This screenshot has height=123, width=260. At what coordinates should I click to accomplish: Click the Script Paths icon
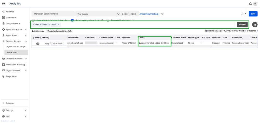tap(3, 77)
